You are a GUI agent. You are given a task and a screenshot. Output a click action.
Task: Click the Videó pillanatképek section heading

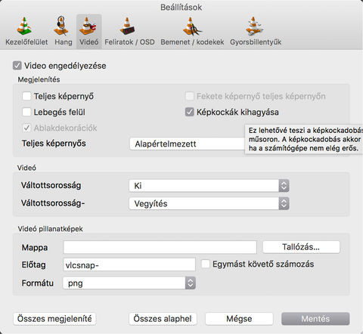50,229
